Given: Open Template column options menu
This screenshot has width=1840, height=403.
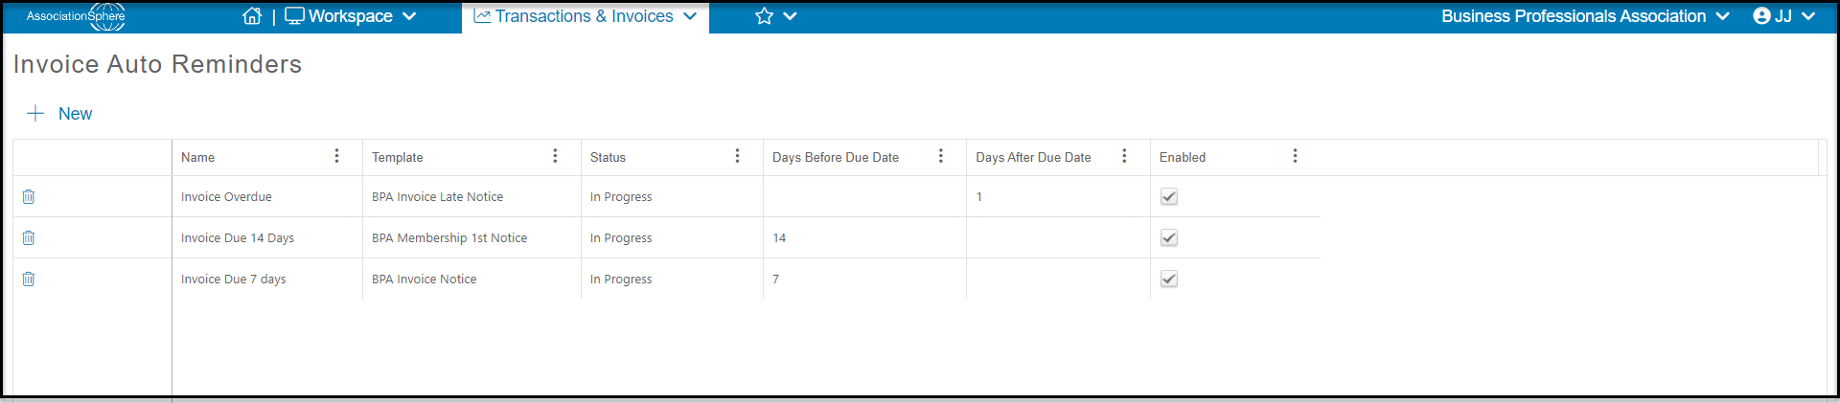Looking at the screenshot, I should pyautogui.click(x=555, y=156).
